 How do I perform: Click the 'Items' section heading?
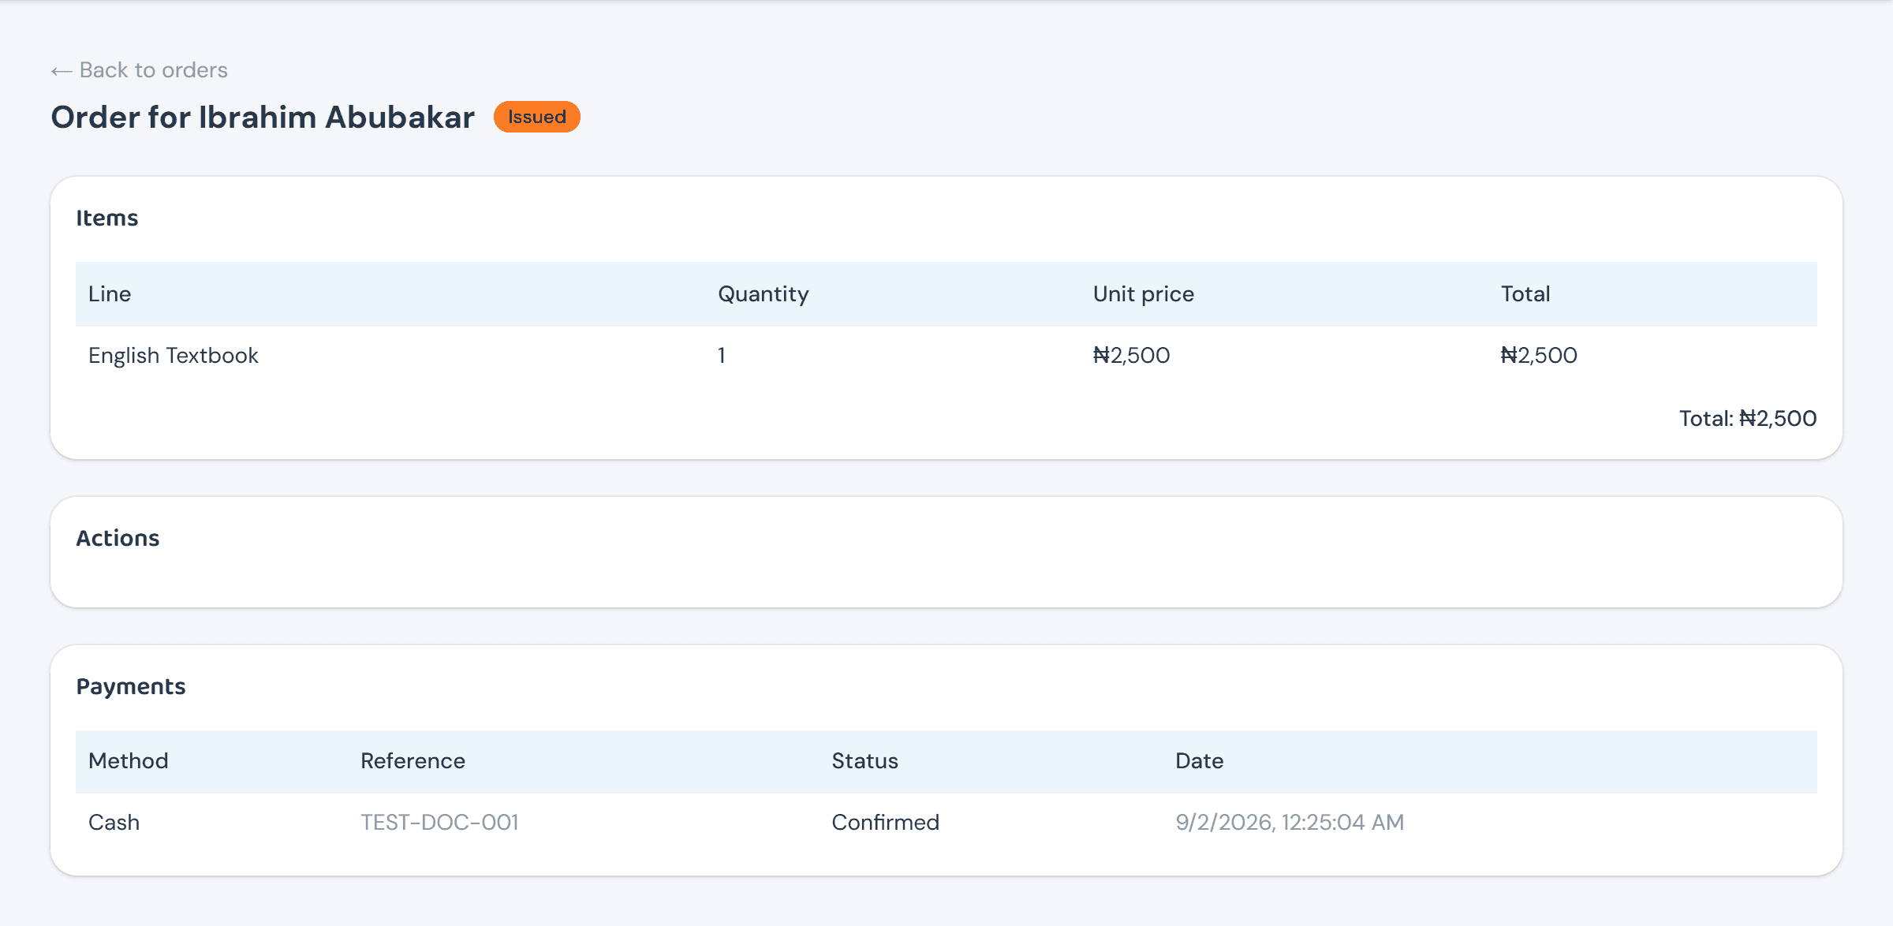(x=107, y=218)
